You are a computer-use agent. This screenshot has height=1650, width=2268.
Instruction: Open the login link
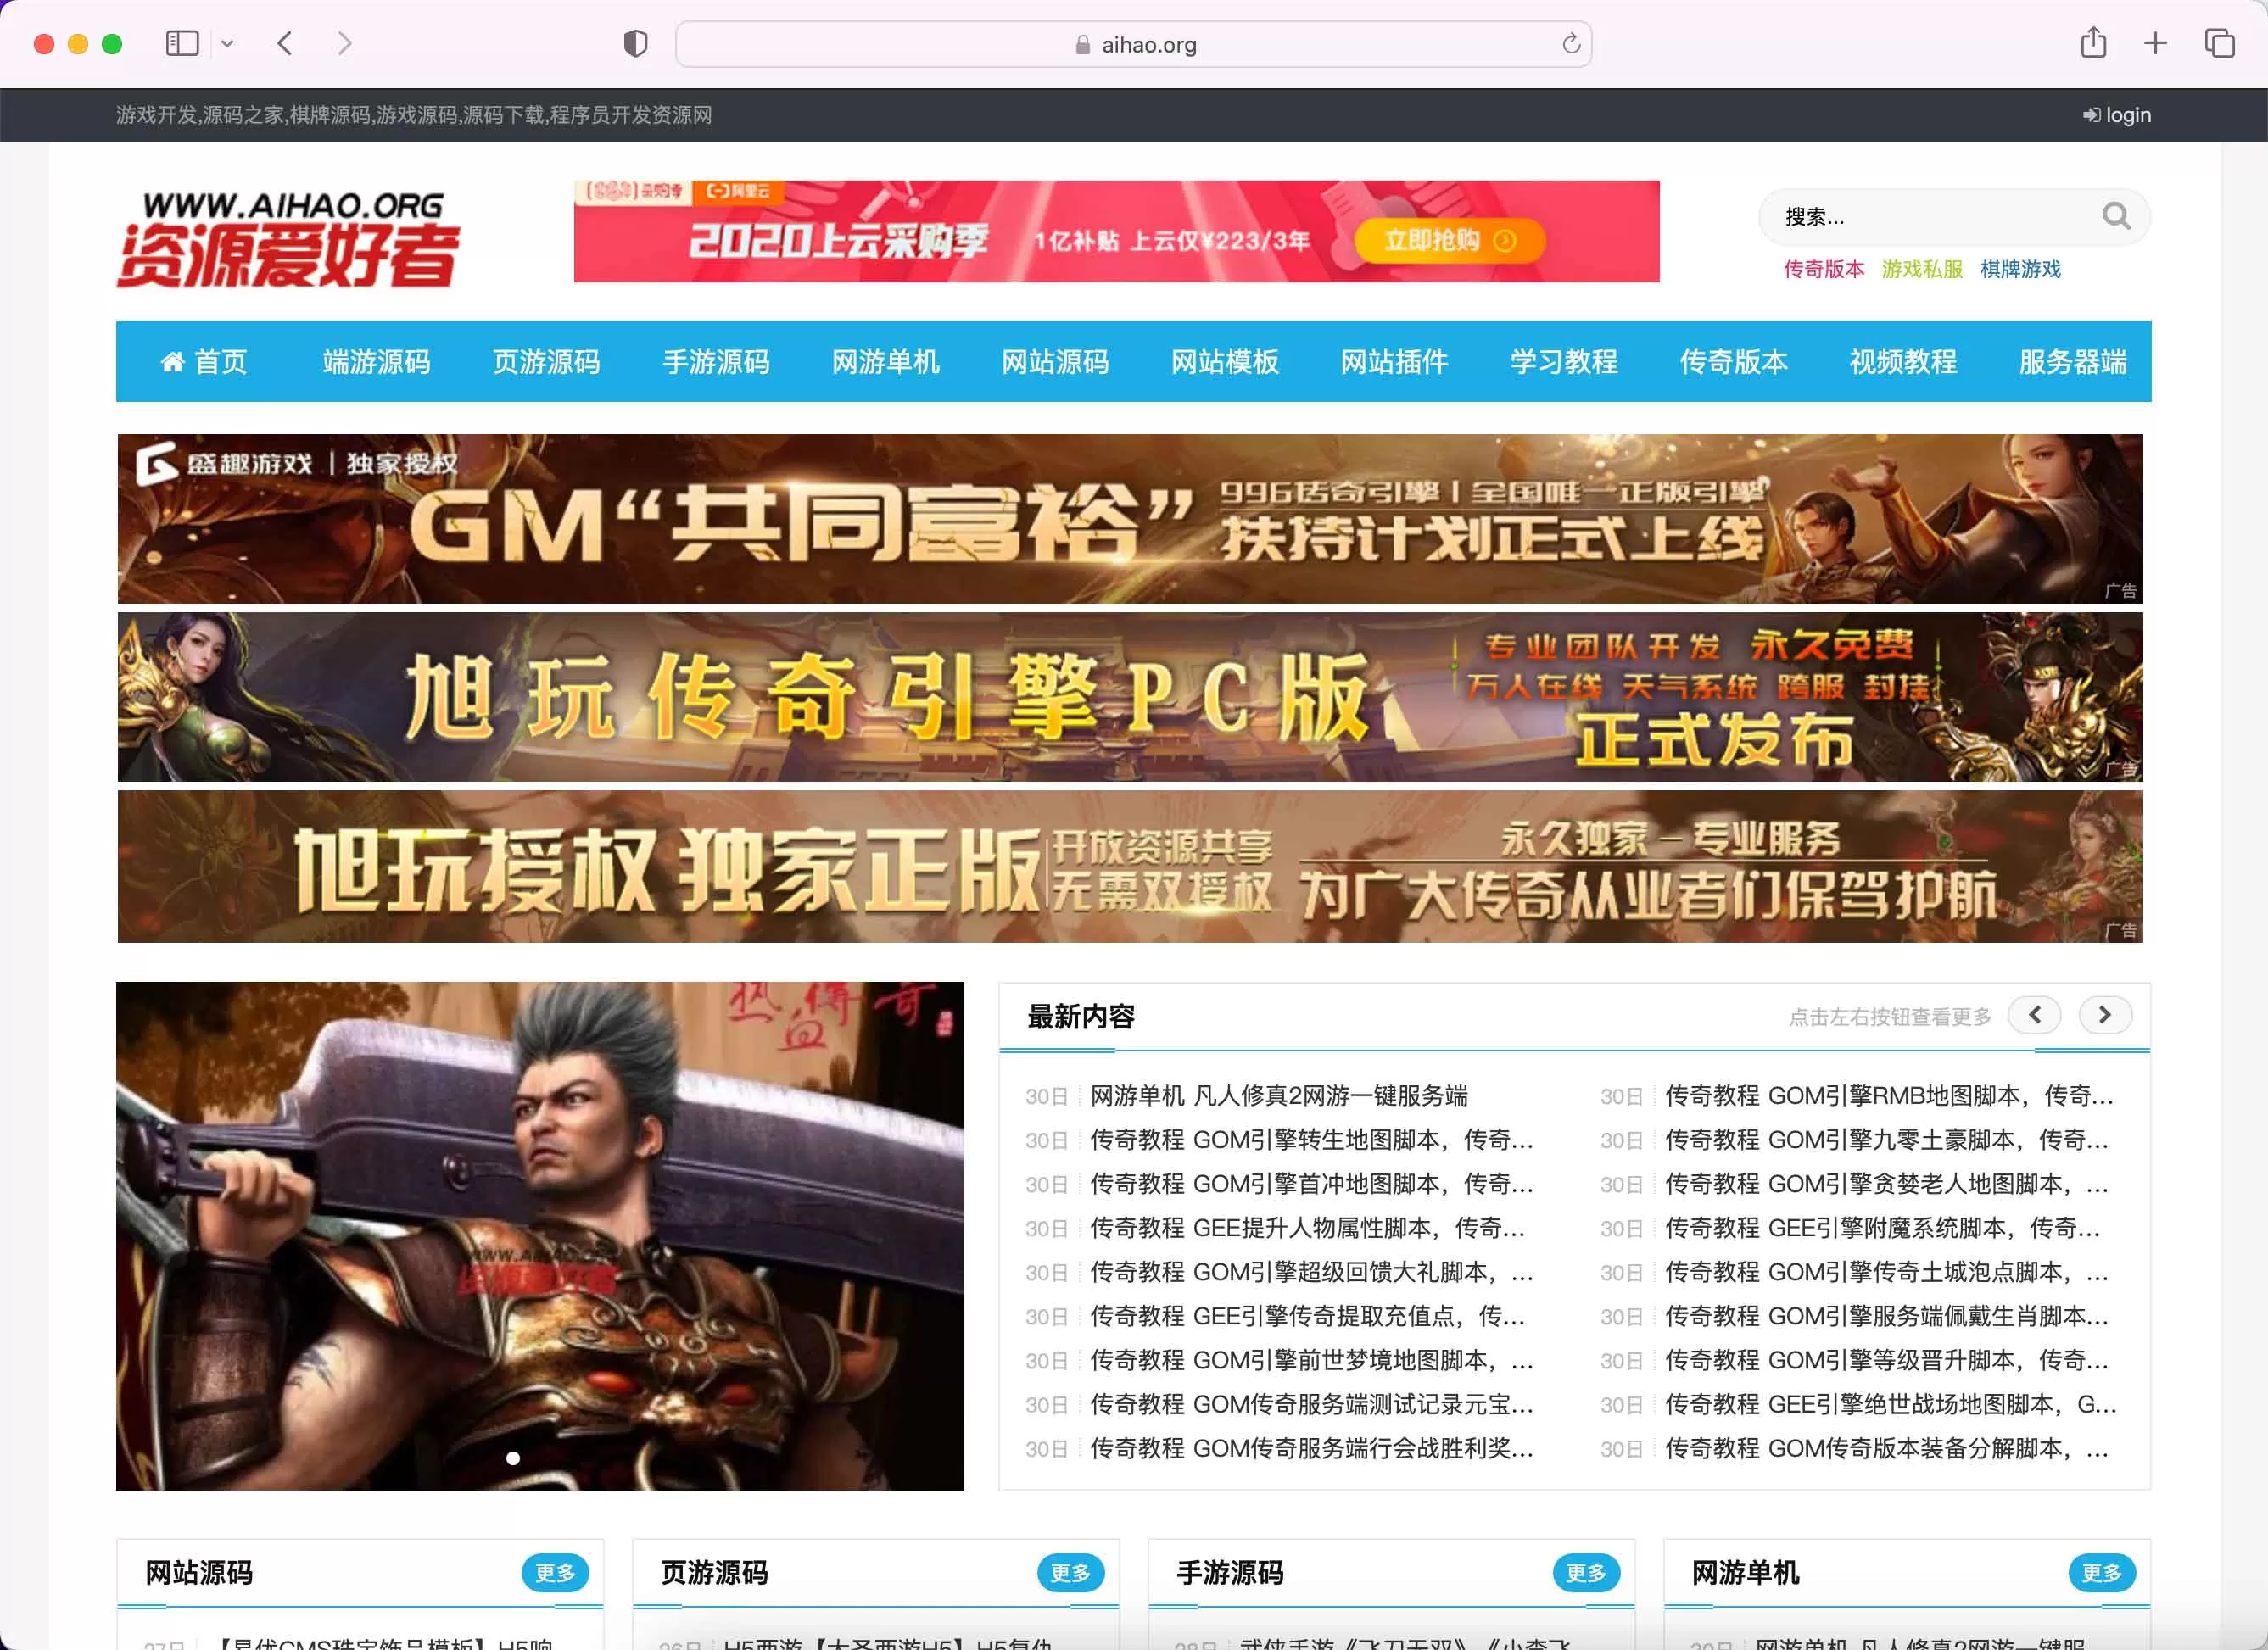pyautogui.click(x=2117, y=115)
